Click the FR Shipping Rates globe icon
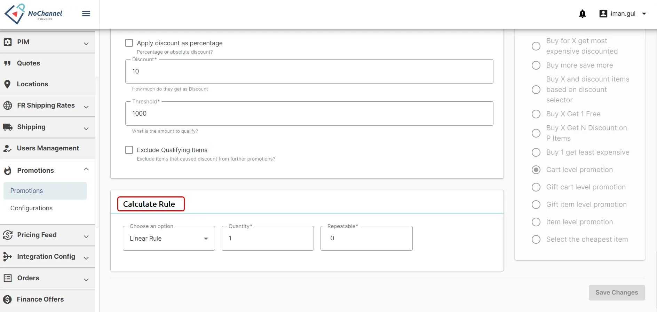 (8, 106)
